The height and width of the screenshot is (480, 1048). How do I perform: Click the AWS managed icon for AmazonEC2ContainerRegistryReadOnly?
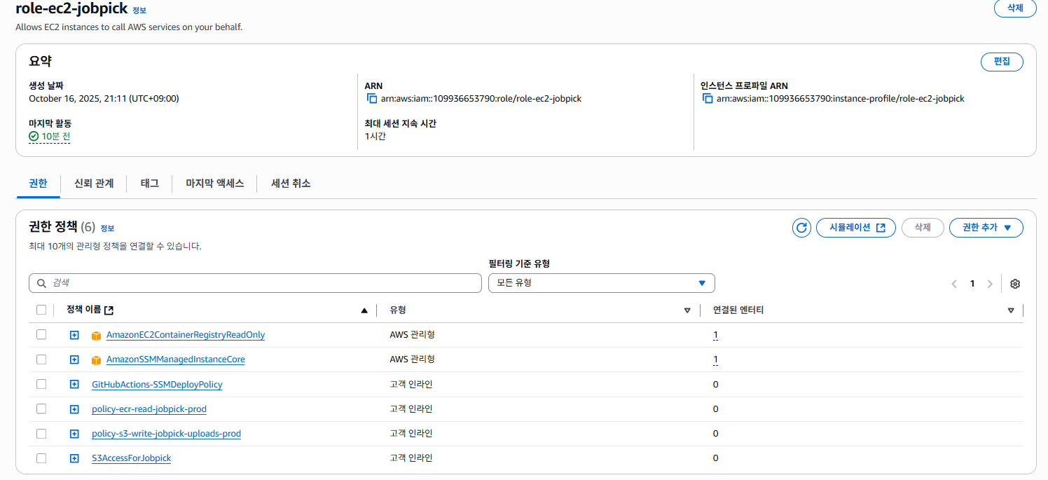click(x=97, y=336)
